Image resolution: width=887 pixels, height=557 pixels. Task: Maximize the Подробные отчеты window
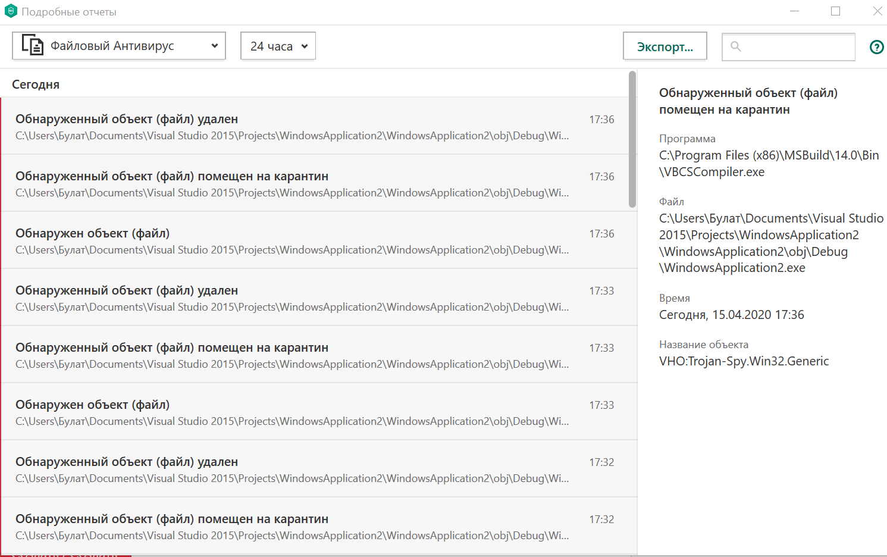pos(836,11)
